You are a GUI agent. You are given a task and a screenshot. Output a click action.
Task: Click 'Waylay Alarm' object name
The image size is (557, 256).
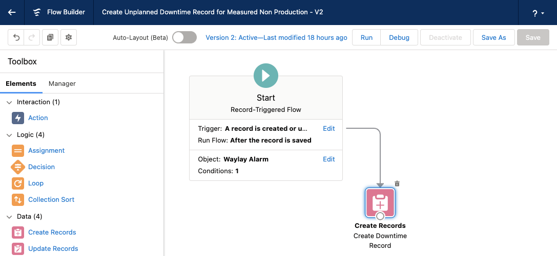(x=246, y=159)
